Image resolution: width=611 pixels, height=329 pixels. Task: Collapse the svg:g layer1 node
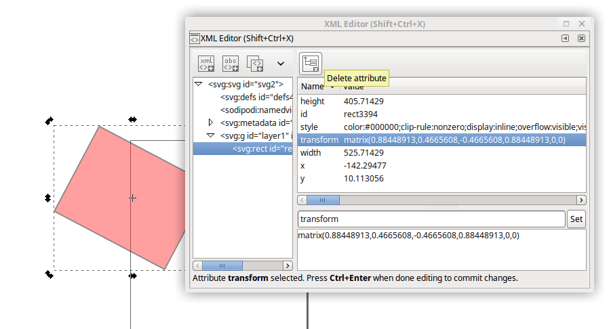click(211, 135)
